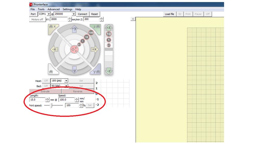Screen dimensions: 261x147
Task: Click the Reverse button
Action: click(x=78, y=91)
